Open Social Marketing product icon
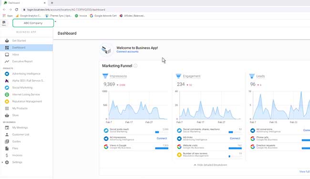 coord(7,88)
